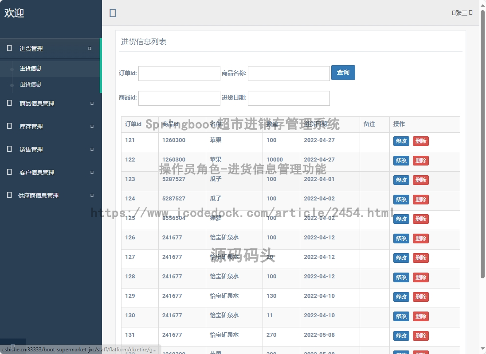Expand the 供应商信息管理 section arrow

(92, 196)
